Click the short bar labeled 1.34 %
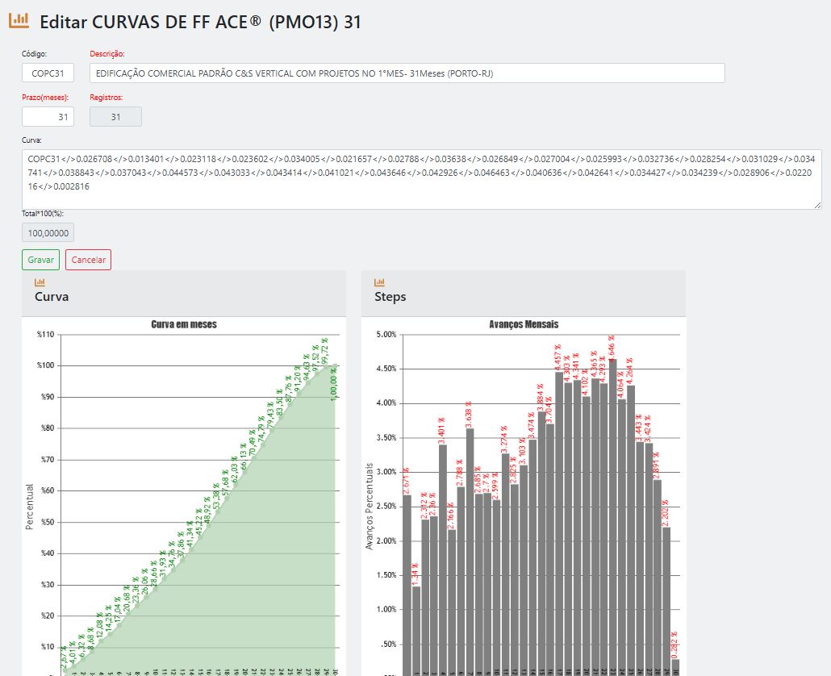 click(x=416, y=629)
